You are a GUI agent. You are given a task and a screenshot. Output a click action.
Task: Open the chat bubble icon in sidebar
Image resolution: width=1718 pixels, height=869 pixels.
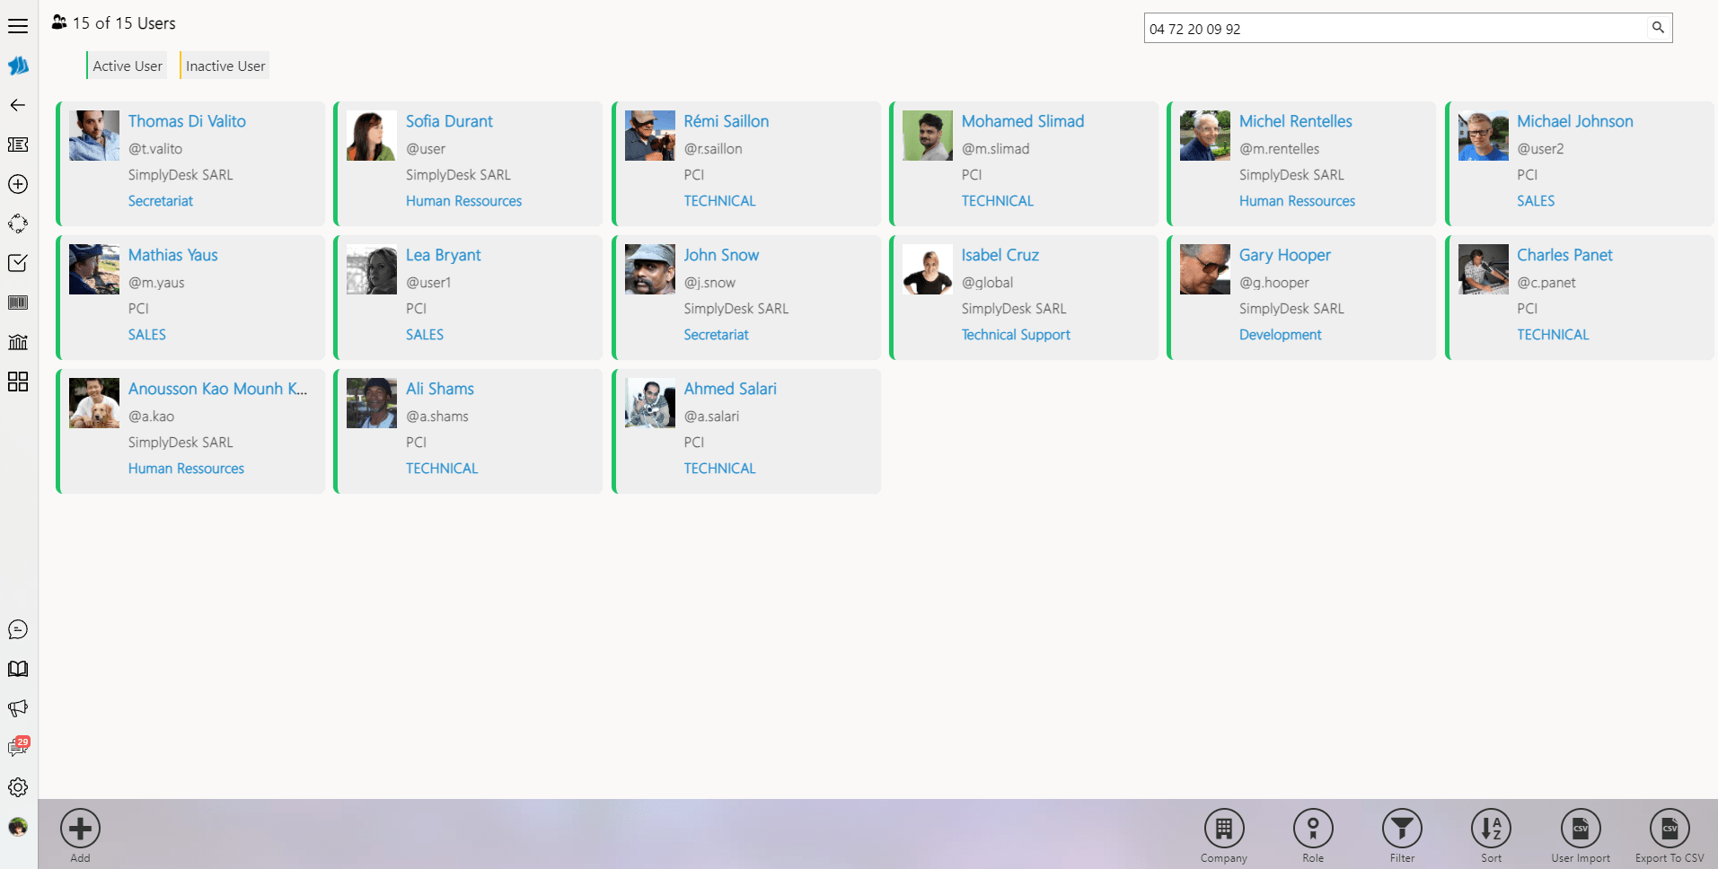click(18, 629)
